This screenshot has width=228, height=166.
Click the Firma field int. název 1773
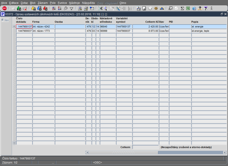[x=44, y=31]
